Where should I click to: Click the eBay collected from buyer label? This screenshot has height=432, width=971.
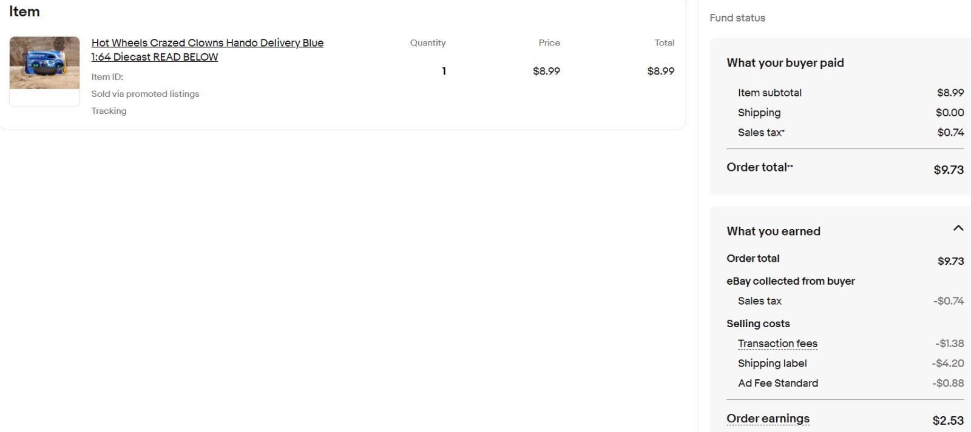click(790, 281)
